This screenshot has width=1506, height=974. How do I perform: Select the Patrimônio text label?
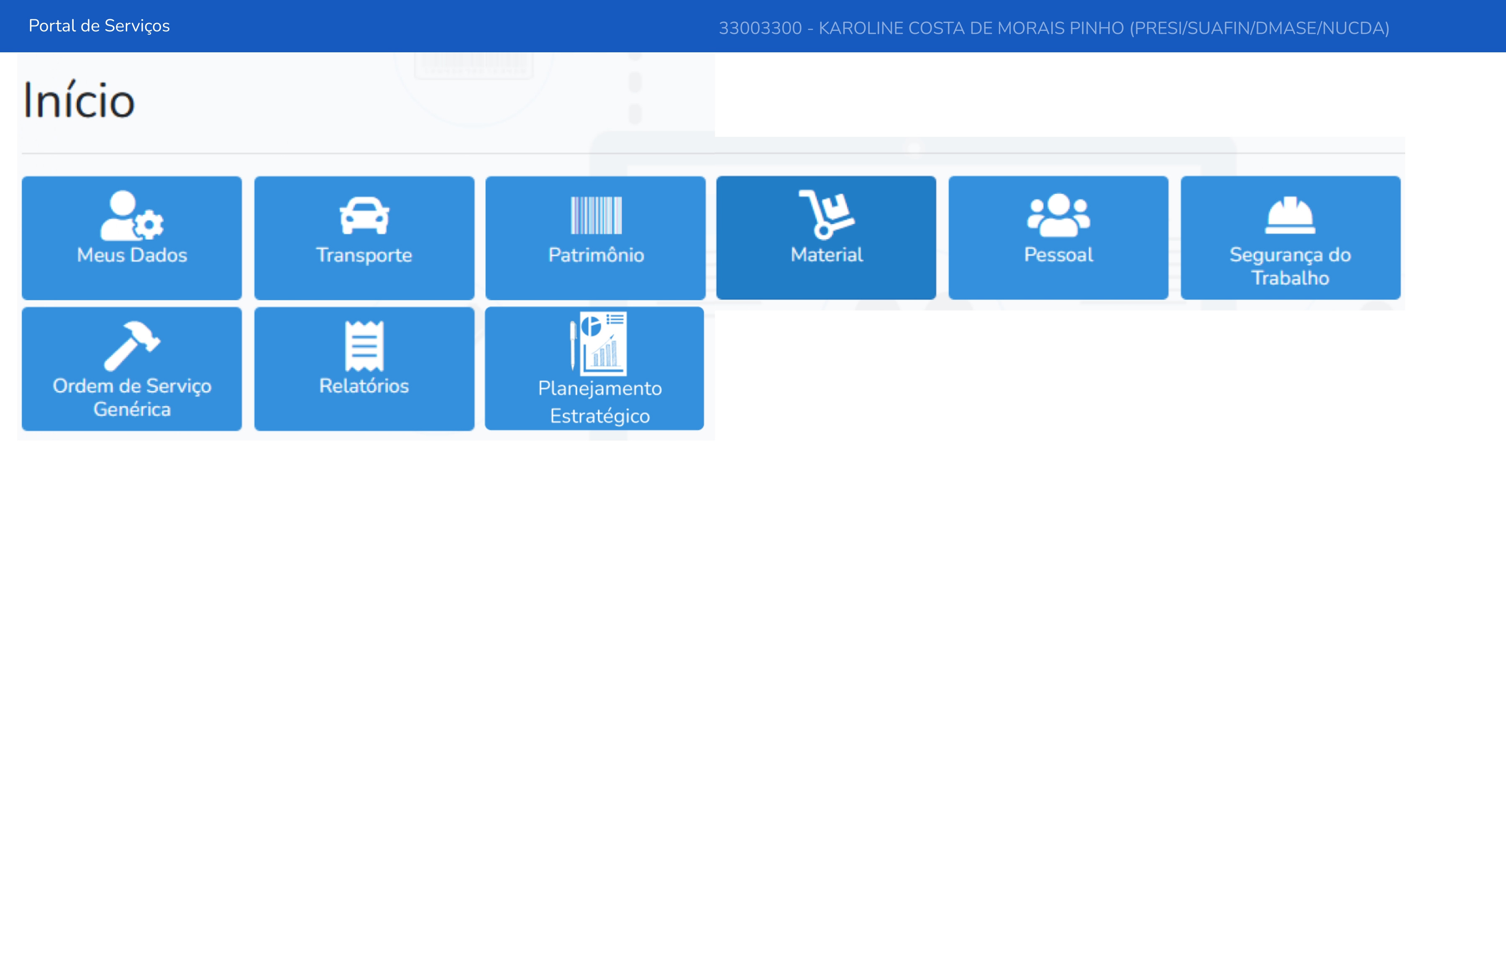[x=596, y=255]
